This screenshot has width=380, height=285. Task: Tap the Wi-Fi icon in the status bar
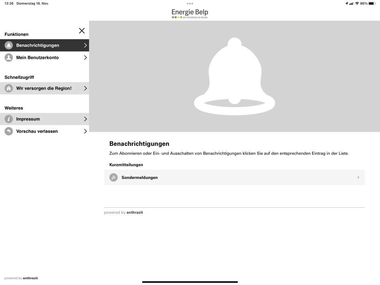357,3
